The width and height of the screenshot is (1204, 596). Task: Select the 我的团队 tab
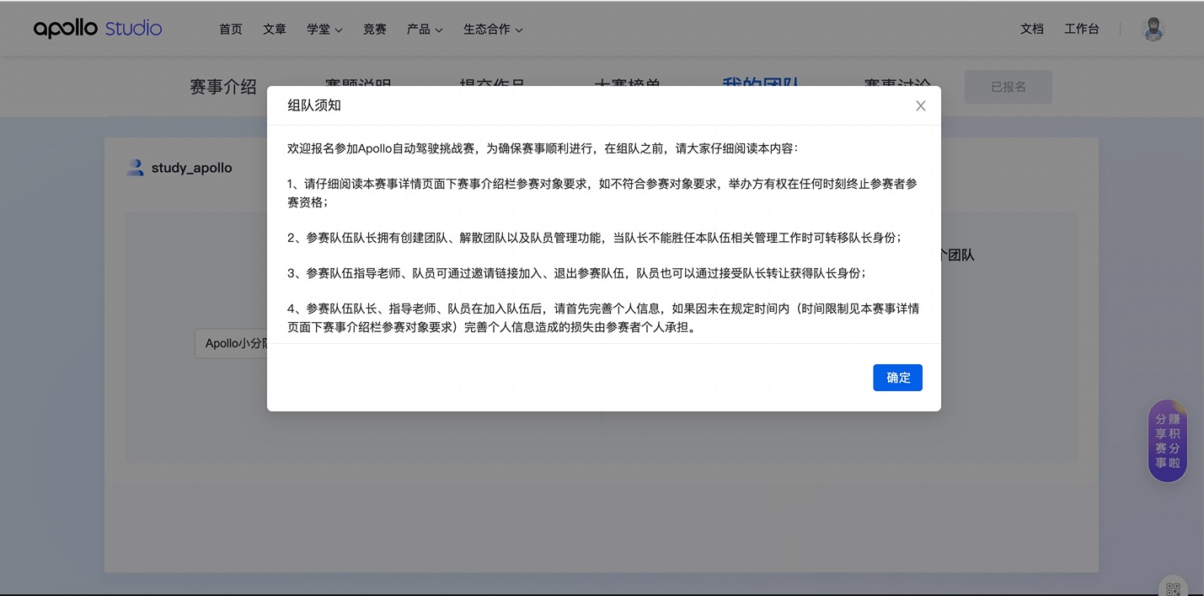(x=761, y=81)
